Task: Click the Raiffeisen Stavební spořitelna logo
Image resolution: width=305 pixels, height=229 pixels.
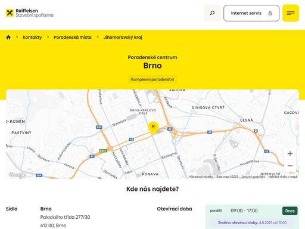Action: [x=30, y=13]
